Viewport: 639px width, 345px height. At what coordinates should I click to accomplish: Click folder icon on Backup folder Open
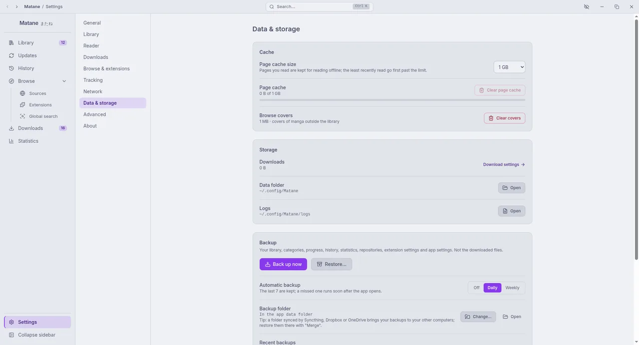click(506, 317)
